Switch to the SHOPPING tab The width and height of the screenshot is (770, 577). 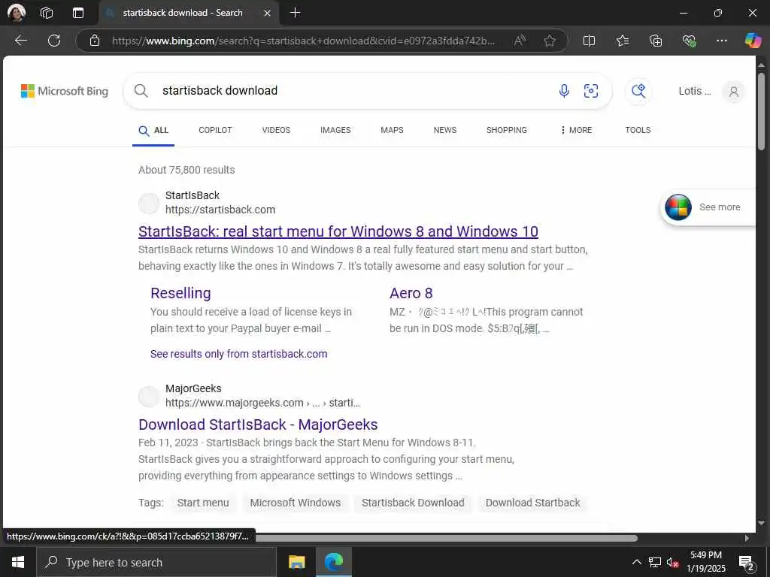coord(506,130)
